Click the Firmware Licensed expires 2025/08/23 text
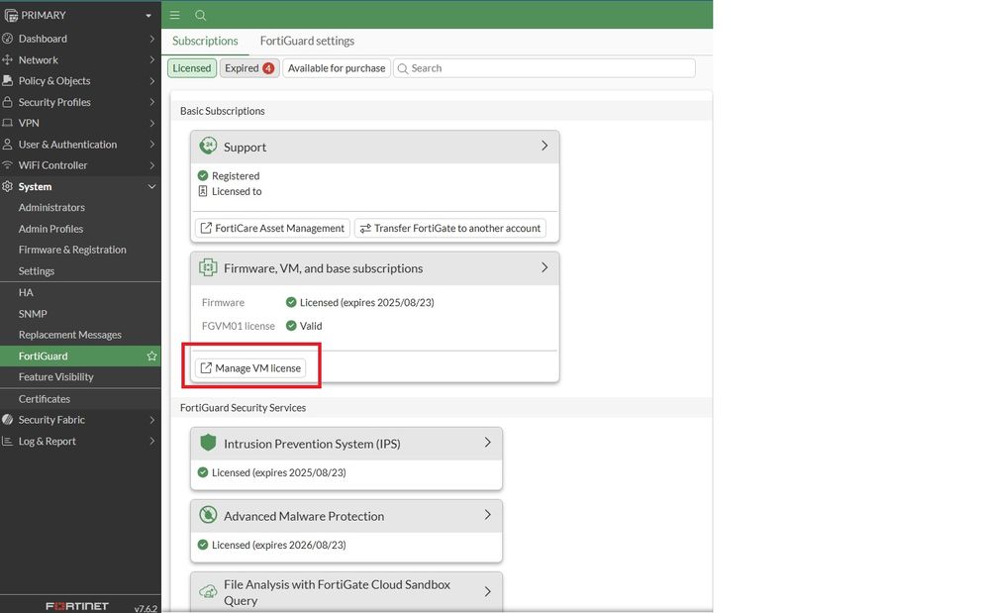 [x=367, y=303]
